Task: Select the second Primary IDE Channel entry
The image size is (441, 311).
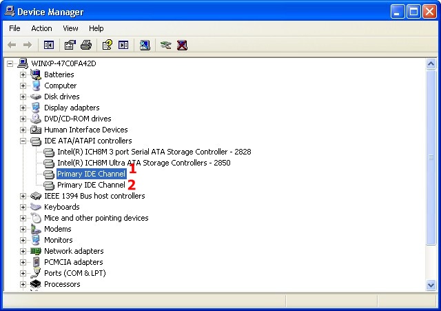Action: point(91,185)
